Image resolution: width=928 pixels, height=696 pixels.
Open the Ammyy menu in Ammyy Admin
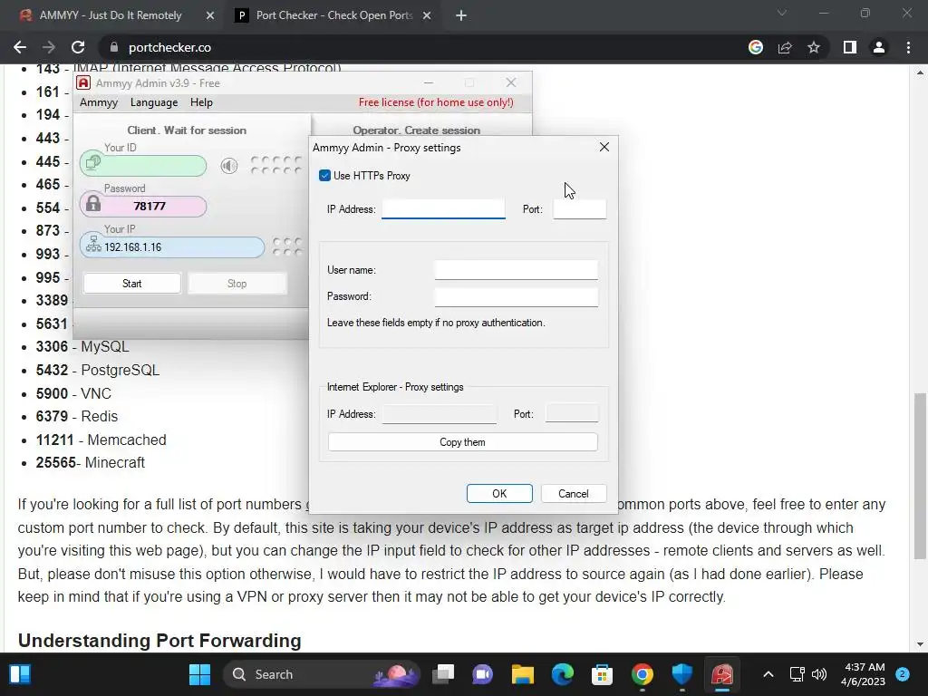click(99, 102)
